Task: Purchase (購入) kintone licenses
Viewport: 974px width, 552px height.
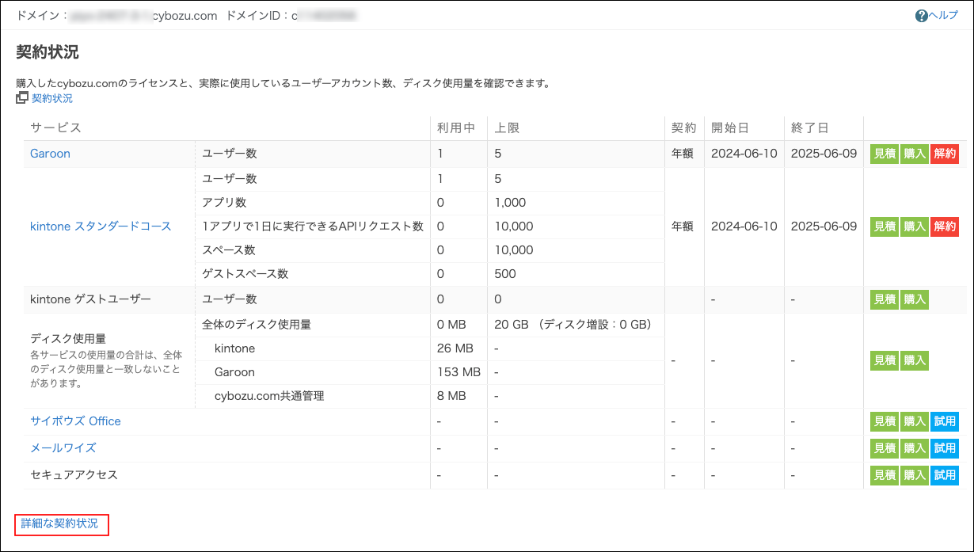Action: coord(914,227)
